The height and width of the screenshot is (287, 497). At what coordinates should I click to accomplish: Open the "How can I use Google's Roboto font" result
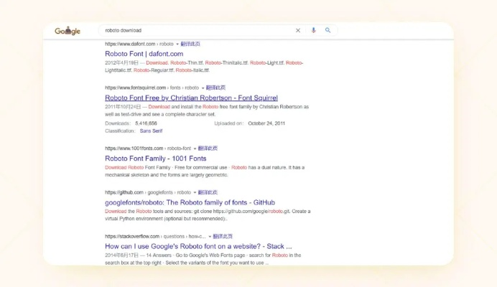(192, 246)
